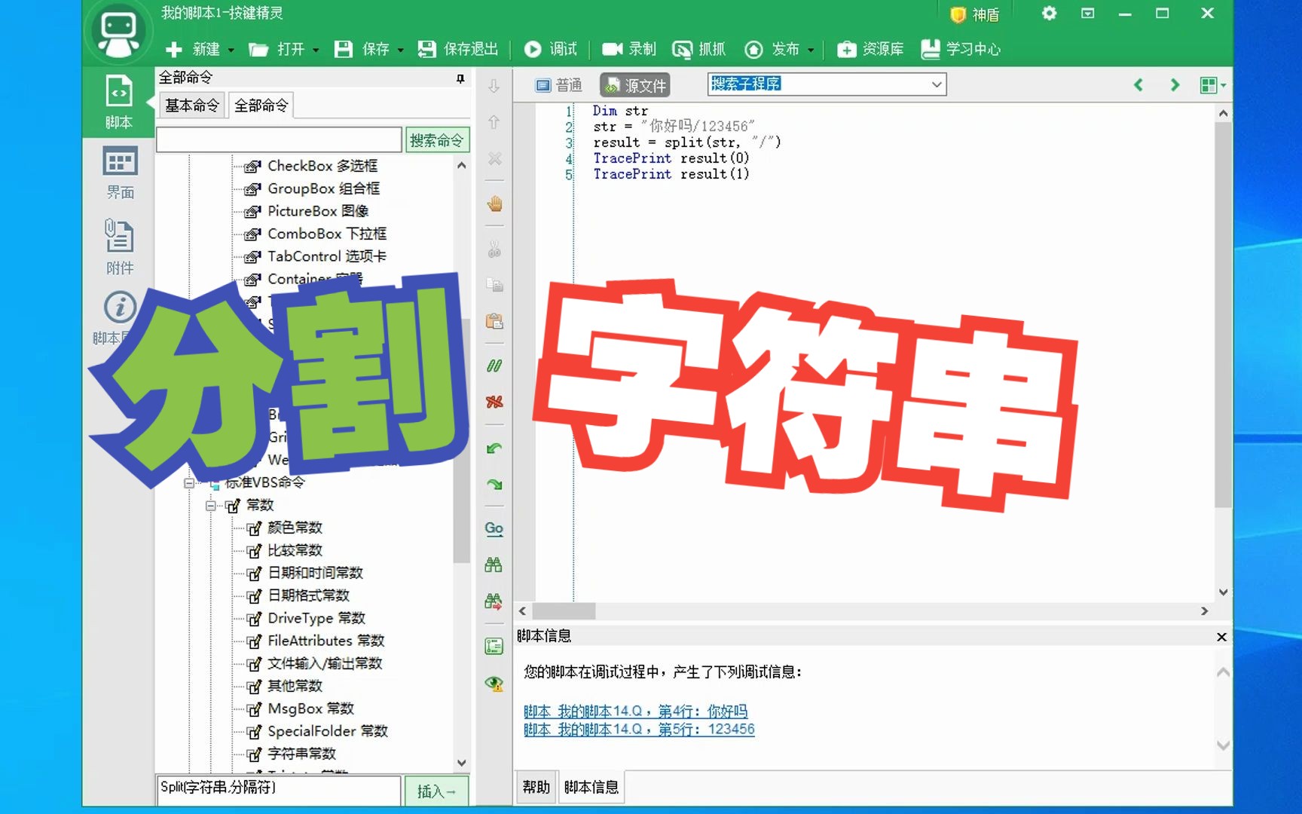1302x814 pixels.
Task: Open the 附件 attachments panel
Action: click(118, 247)
